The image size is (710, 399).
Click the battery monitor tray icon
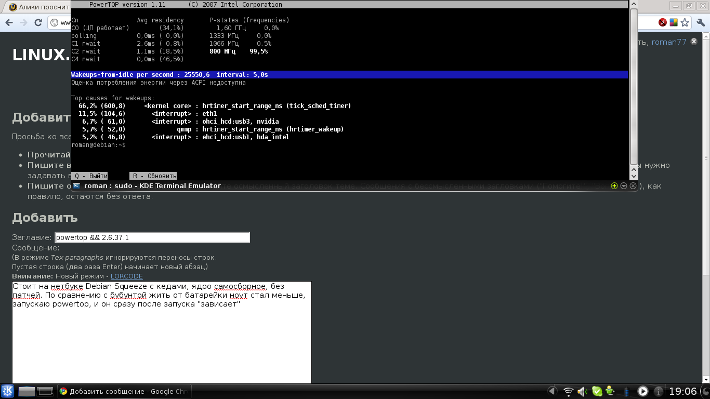pos(626,391)
